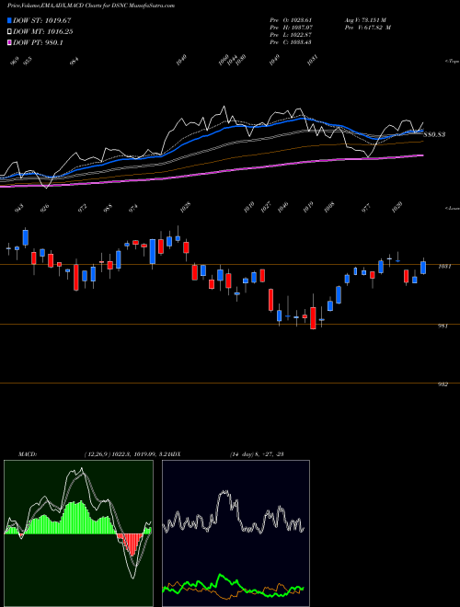The image size is (460, 607).
Task: Click the 1060 top peak label
Action: pyautogui.click(x=224, y=61)
